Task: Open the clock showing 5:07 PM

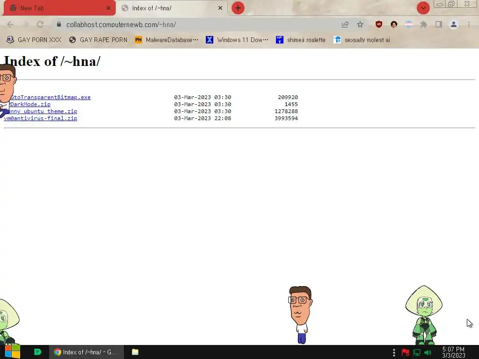Action: coord(453,352)
